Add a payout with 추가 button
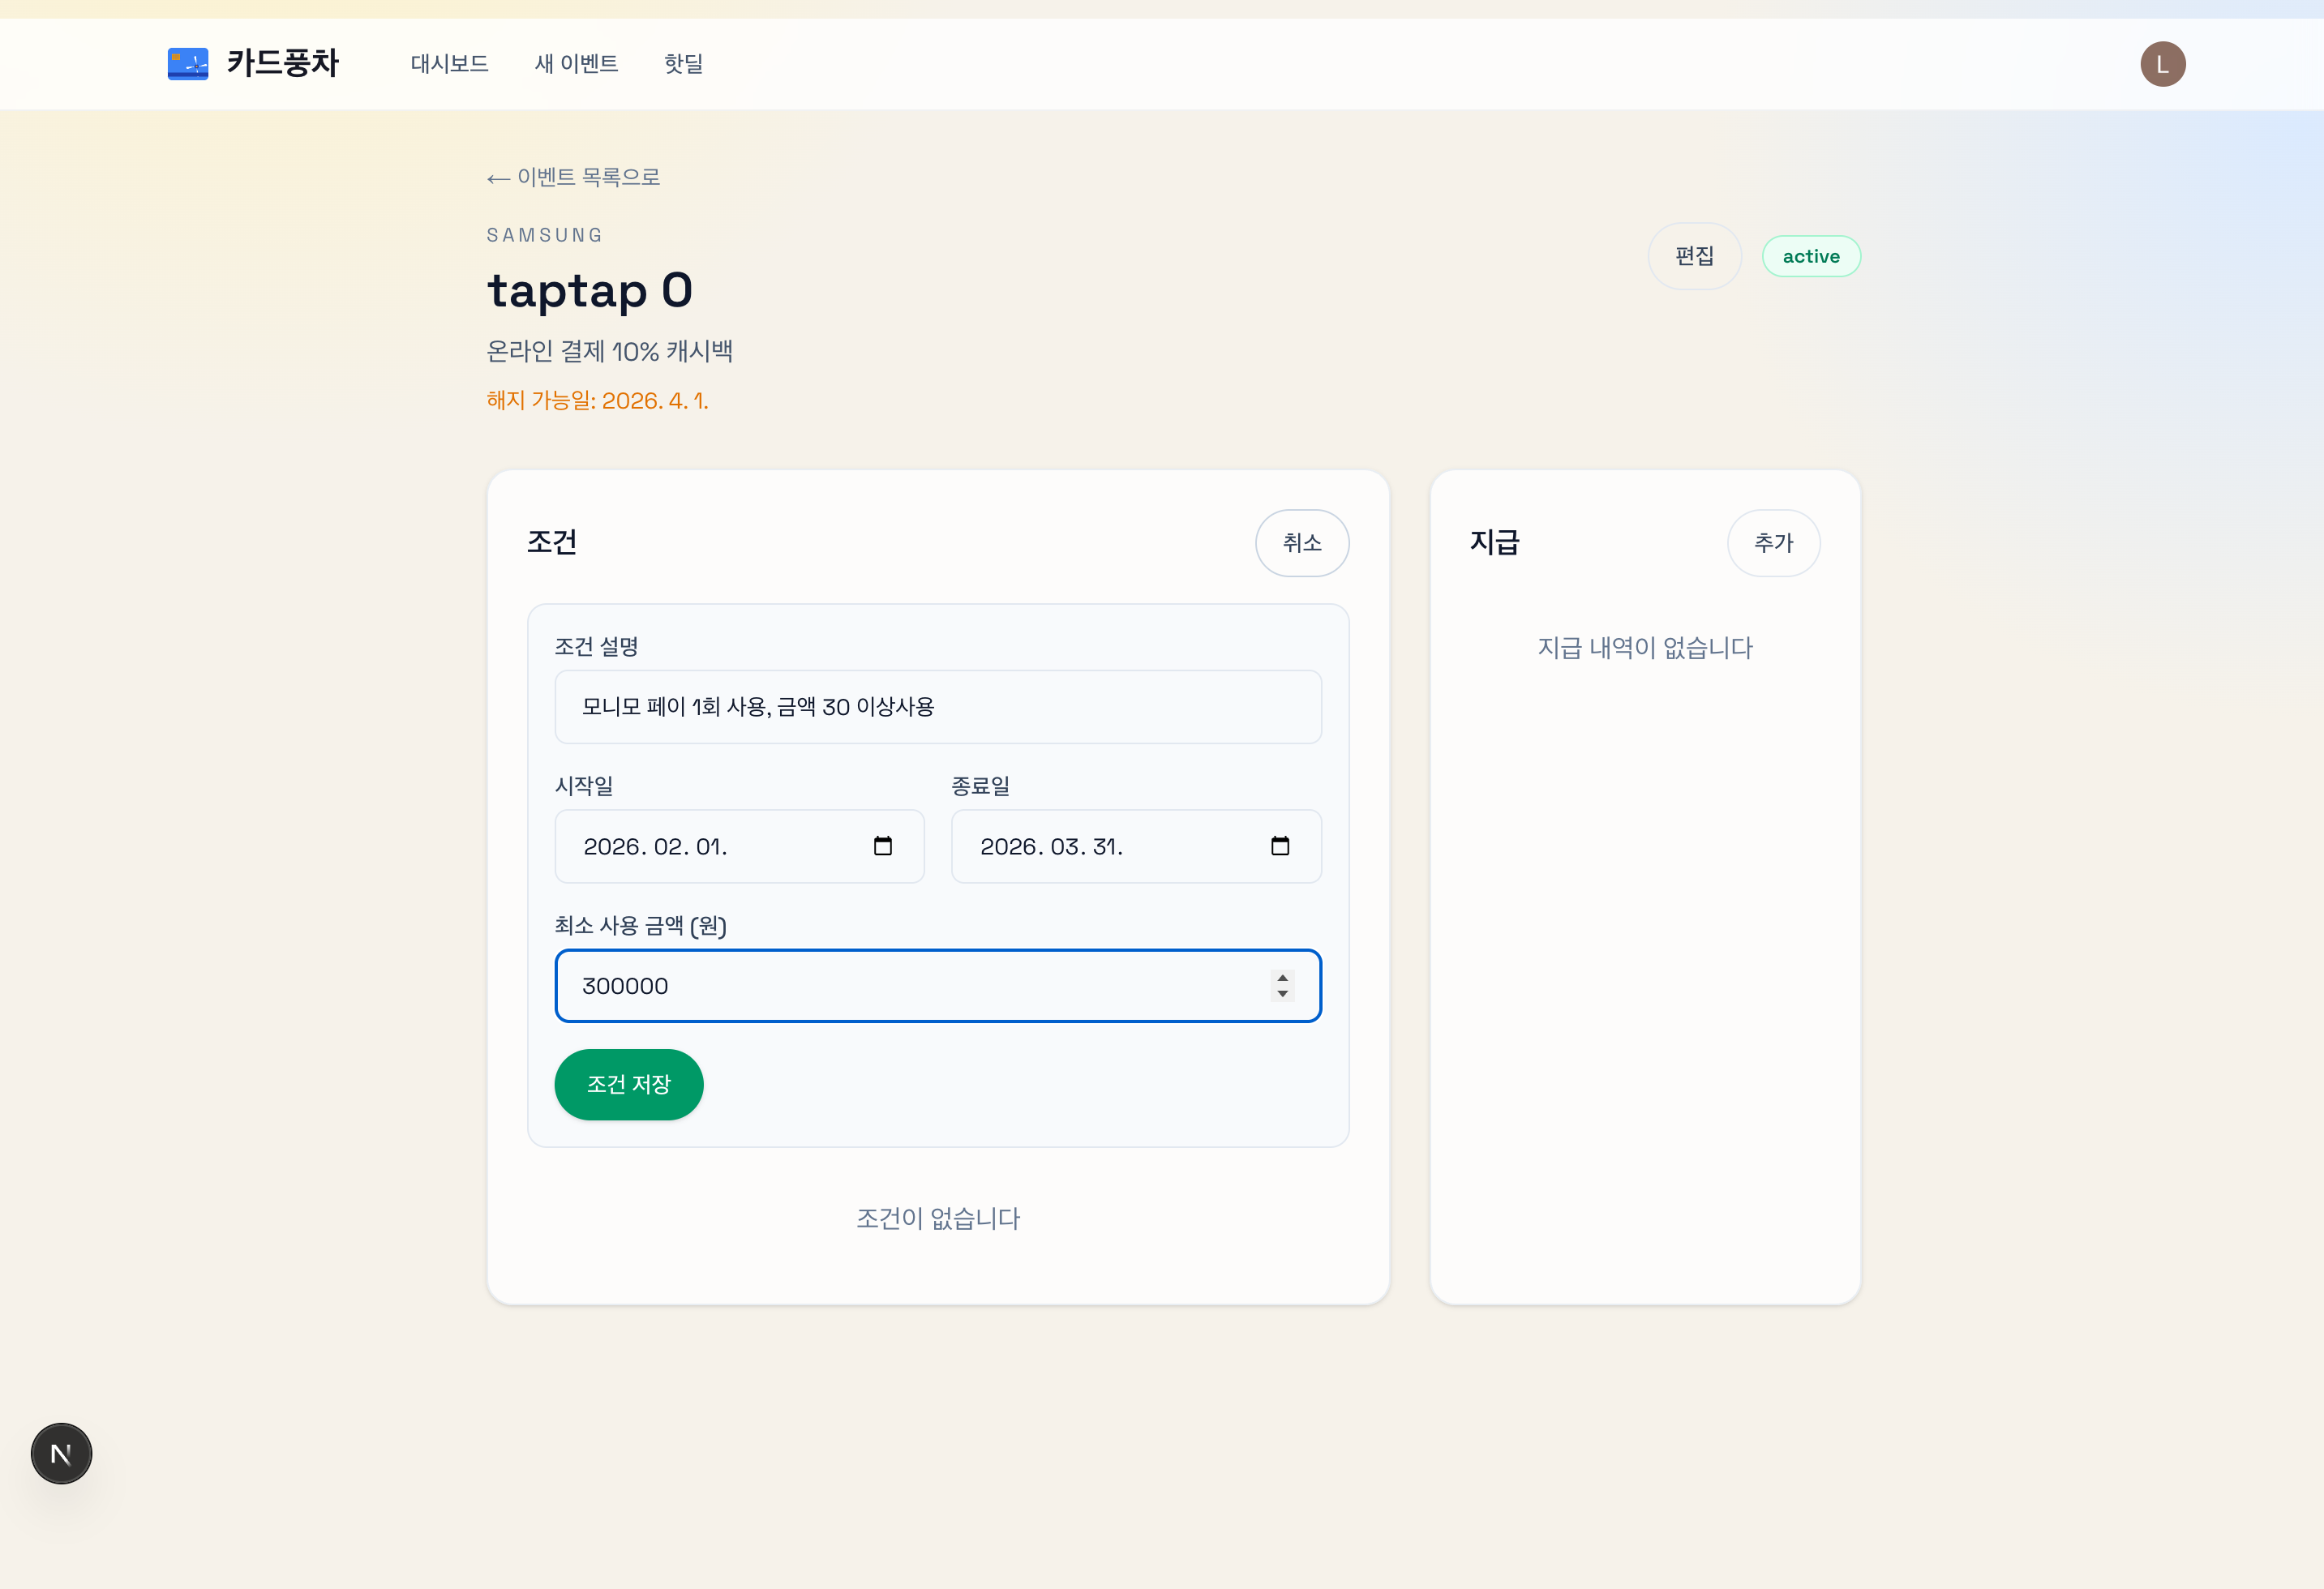Image resolution: width=2324 pixels, height=1589 pixels. click(1773, 543)
